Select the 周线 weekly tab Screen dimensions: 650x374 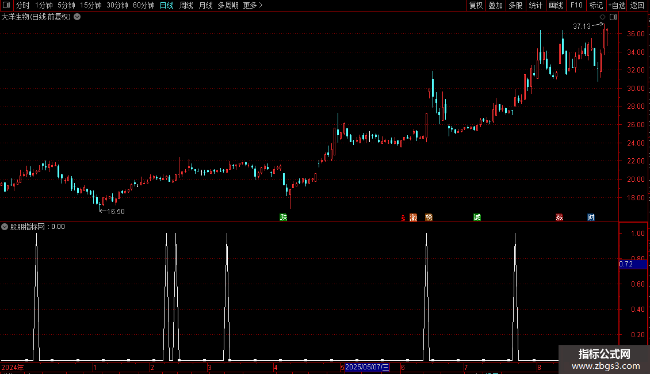(186, 5)
